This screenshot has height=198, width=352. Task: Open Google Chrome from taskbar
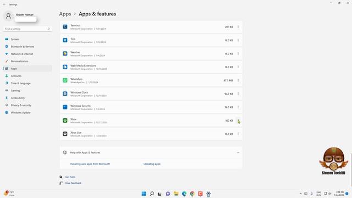pos(192,194)
